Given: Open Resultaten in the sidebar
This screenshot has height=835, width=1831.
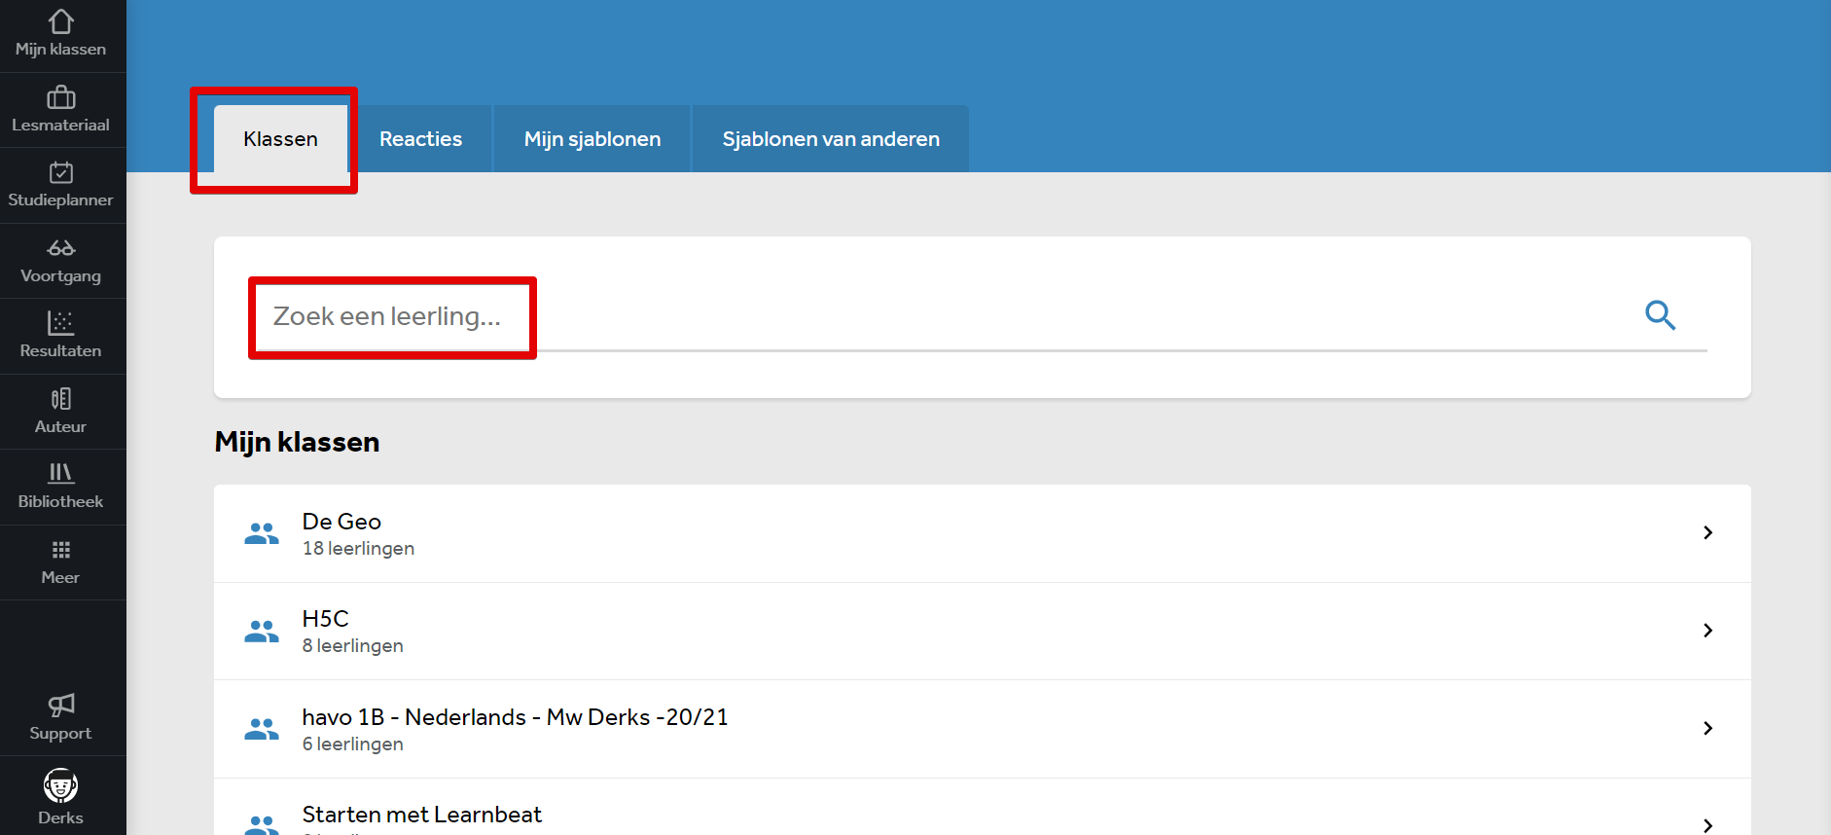Looking at the screenshot, I should [x=61, y=336].
